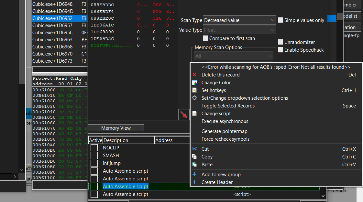Click the plus icon beside Create Header
Screen dimensions: 363x202
(194, 182)
